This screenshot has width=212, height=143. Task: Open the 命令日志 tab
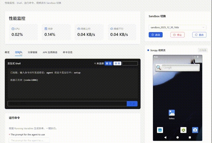coord(68,52)
